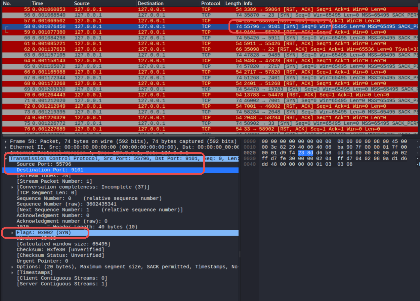Select packet 75 SYN to port 33
Image resolution: width=420 pixels, height=301 pixels.
211,123
